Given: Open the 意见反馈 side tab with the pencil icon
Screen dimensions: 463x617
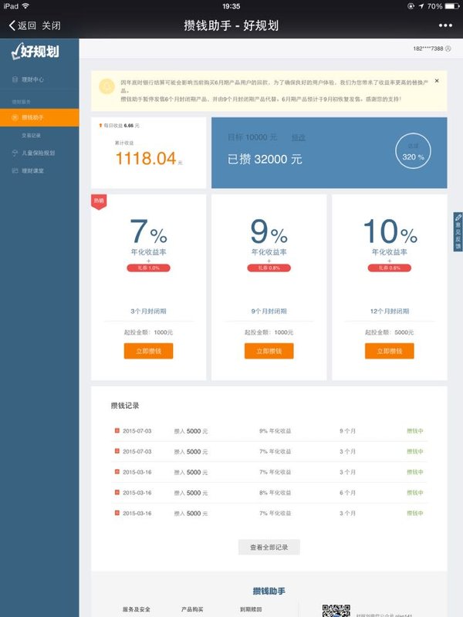Looking at the screenshot, I should (458, 231).
